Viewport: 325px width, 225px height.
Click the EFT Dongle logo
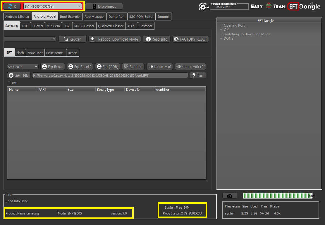(304, 6)
